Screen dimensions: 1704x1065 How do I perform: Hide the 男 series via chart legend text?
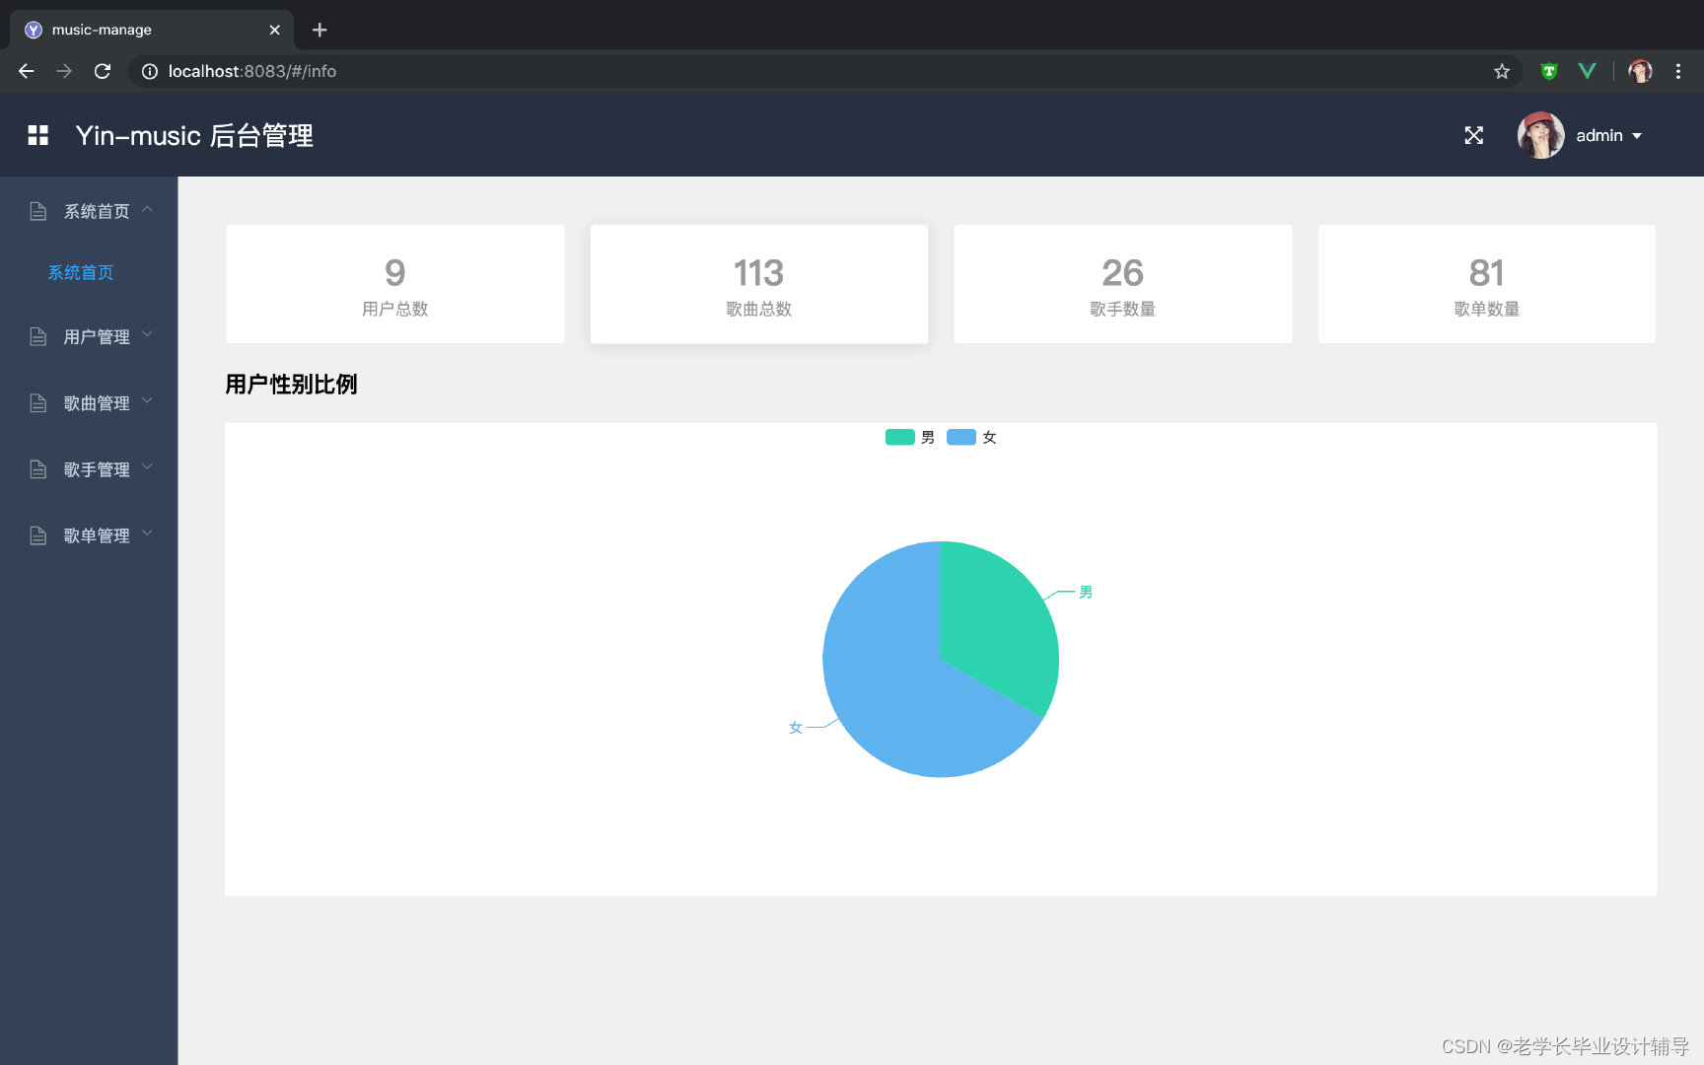[925, 437]
